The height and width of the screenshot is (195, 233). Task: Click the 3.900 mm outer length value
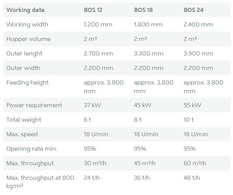point(198,54)
